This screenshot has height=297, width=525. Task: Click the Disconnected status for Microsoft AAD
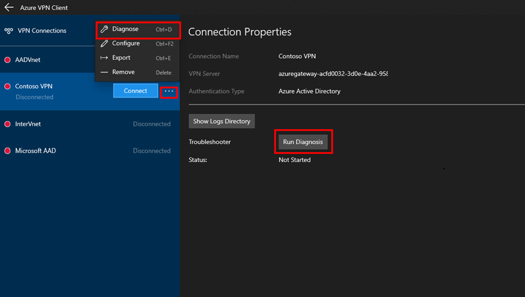[152, 151]
